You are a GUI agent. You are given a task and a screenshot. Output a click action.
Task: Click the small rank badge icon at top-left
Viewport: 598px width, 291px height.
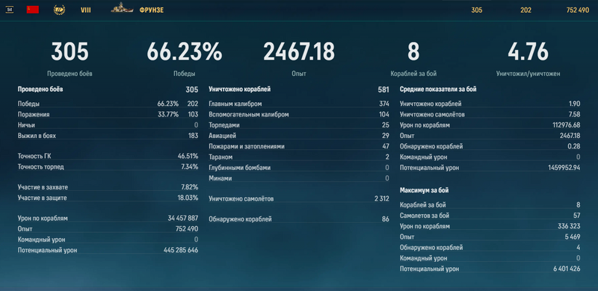10,10
